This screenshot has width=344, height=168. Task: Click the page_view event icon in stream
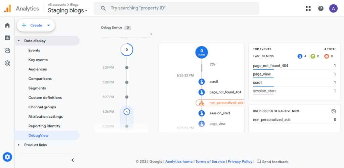(x=202, y=124)
